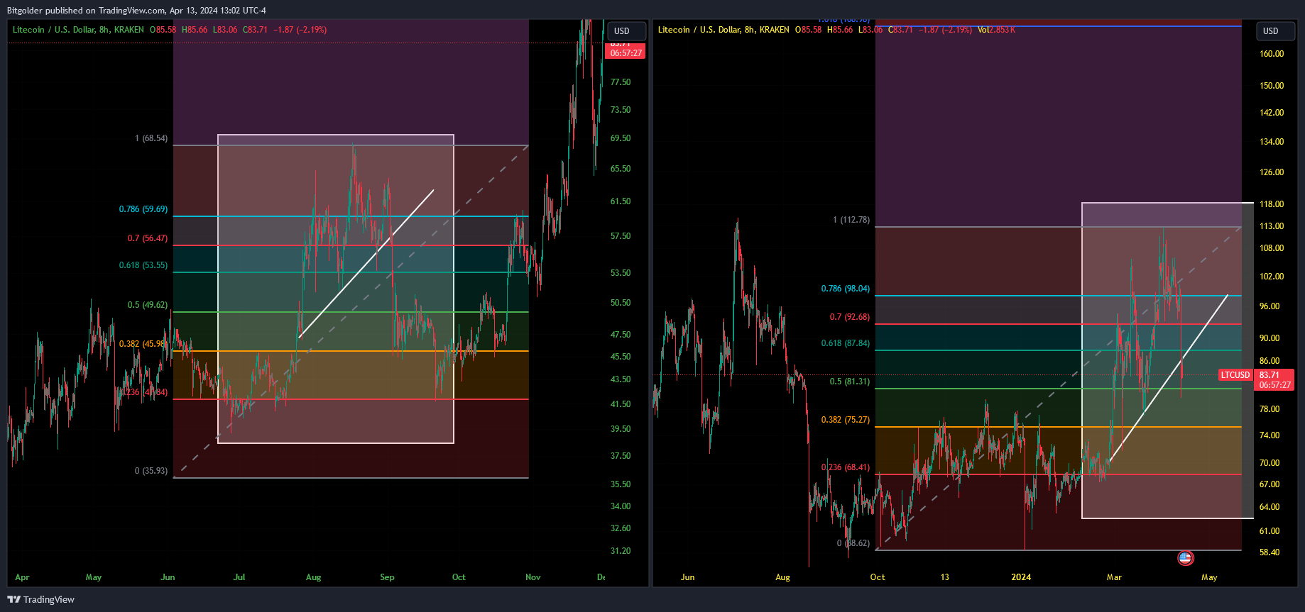Click Fib label 0.5 (49.62)
This screenshot has width=1305, height=612.
(148, 305)
